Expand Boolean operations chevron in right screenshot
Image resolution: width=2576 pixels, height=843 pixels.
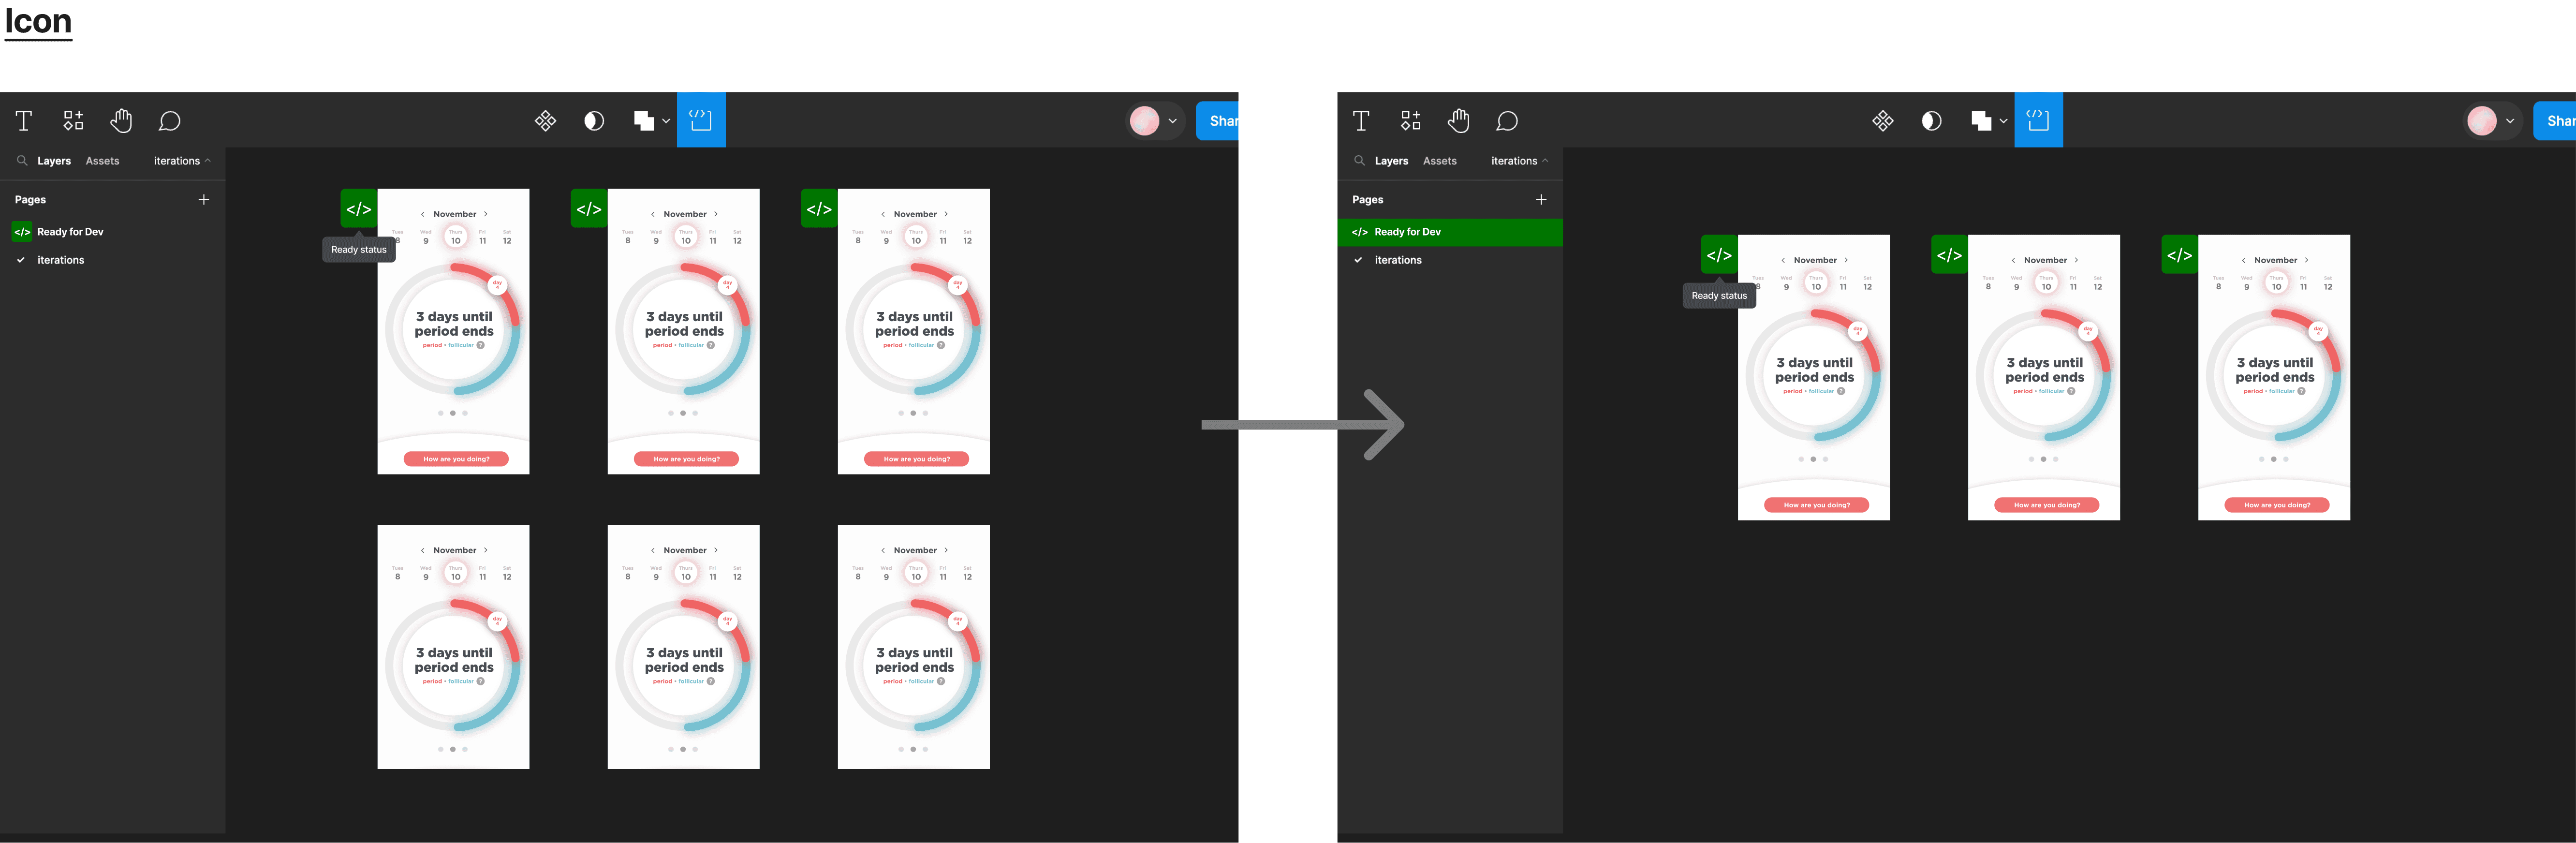[2003, 121]
